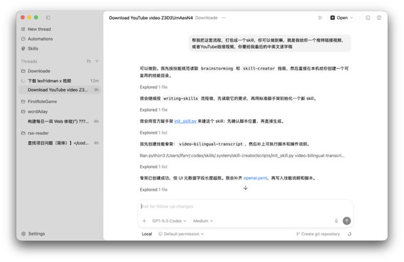Click the Skills icon in sidebar
The width and height of the screenshot is (404, 262).
23,48
